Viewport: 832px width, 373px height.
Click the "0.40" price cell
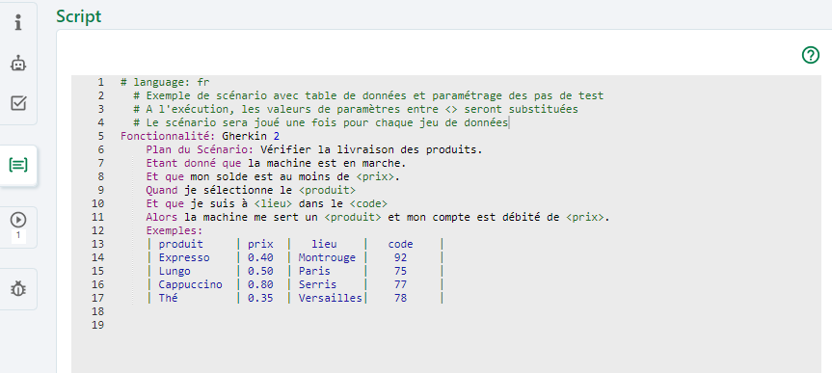click(x=260, y=258)
